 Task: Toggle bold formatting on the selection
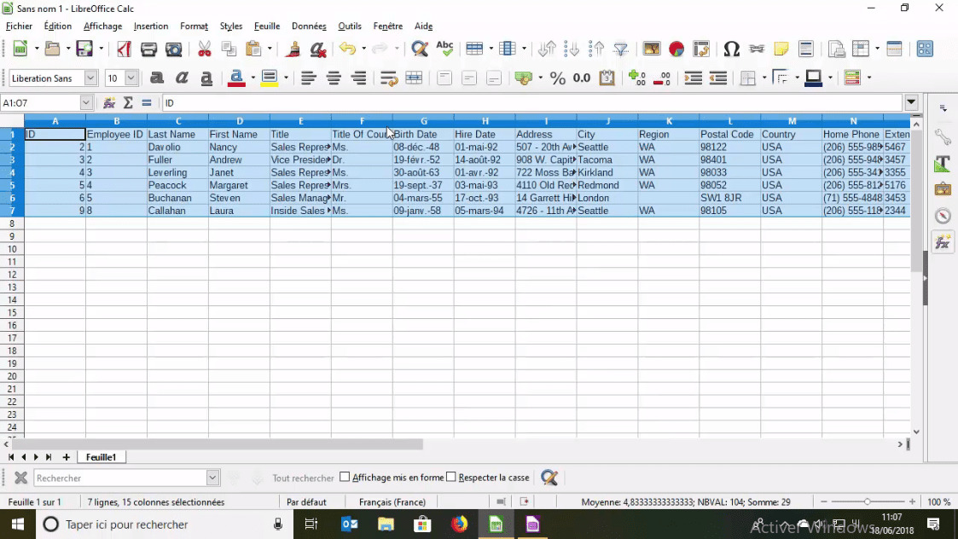click(x=158, y=78)
